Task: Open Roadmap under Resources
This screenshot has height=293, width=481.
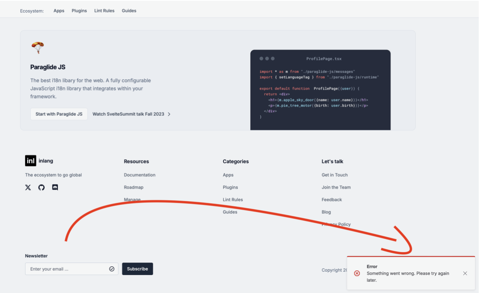Action: coord(134,187)
